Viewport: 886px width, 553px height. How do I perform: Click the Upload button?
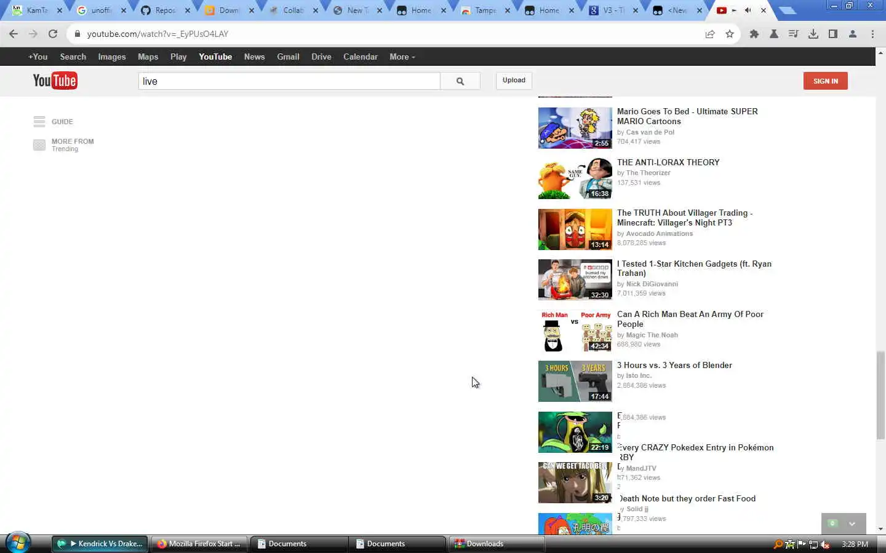click(x=514, y=80)
